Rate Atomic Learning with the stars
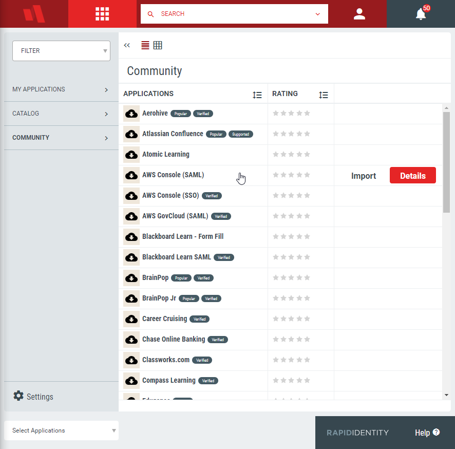 tap(291, 155)
